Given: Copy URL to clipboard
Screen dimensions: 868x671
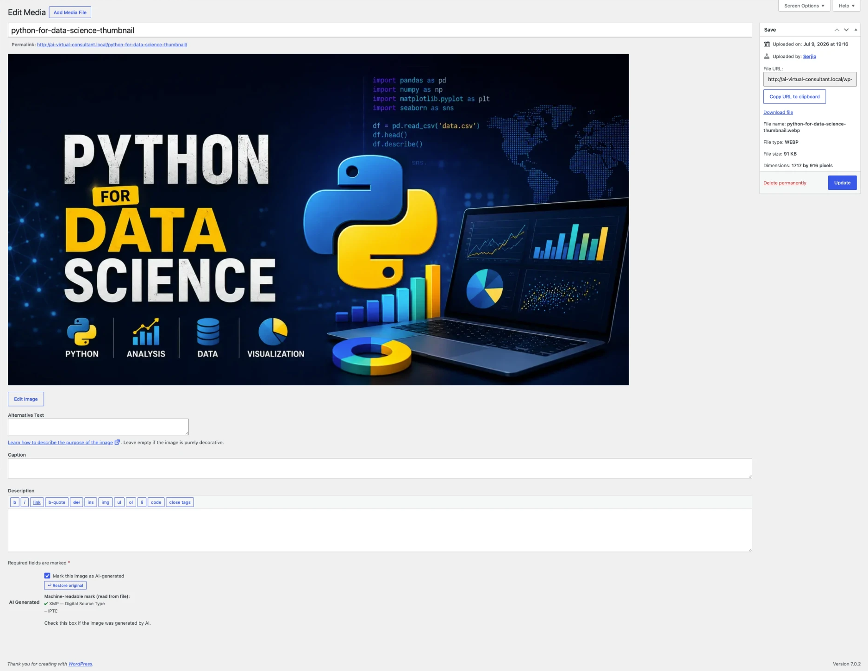Looking at the screenshot, I should 794,97.
